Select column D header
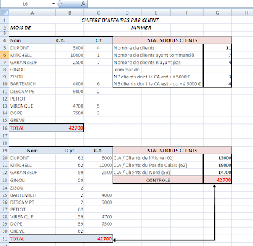 (127, 13)
